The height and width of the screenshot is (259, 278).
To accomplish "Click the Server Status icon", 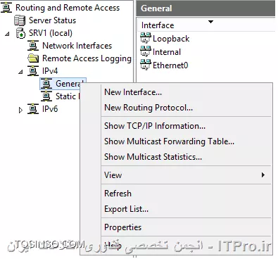I will pyautogui.click(x=20, y=20).
